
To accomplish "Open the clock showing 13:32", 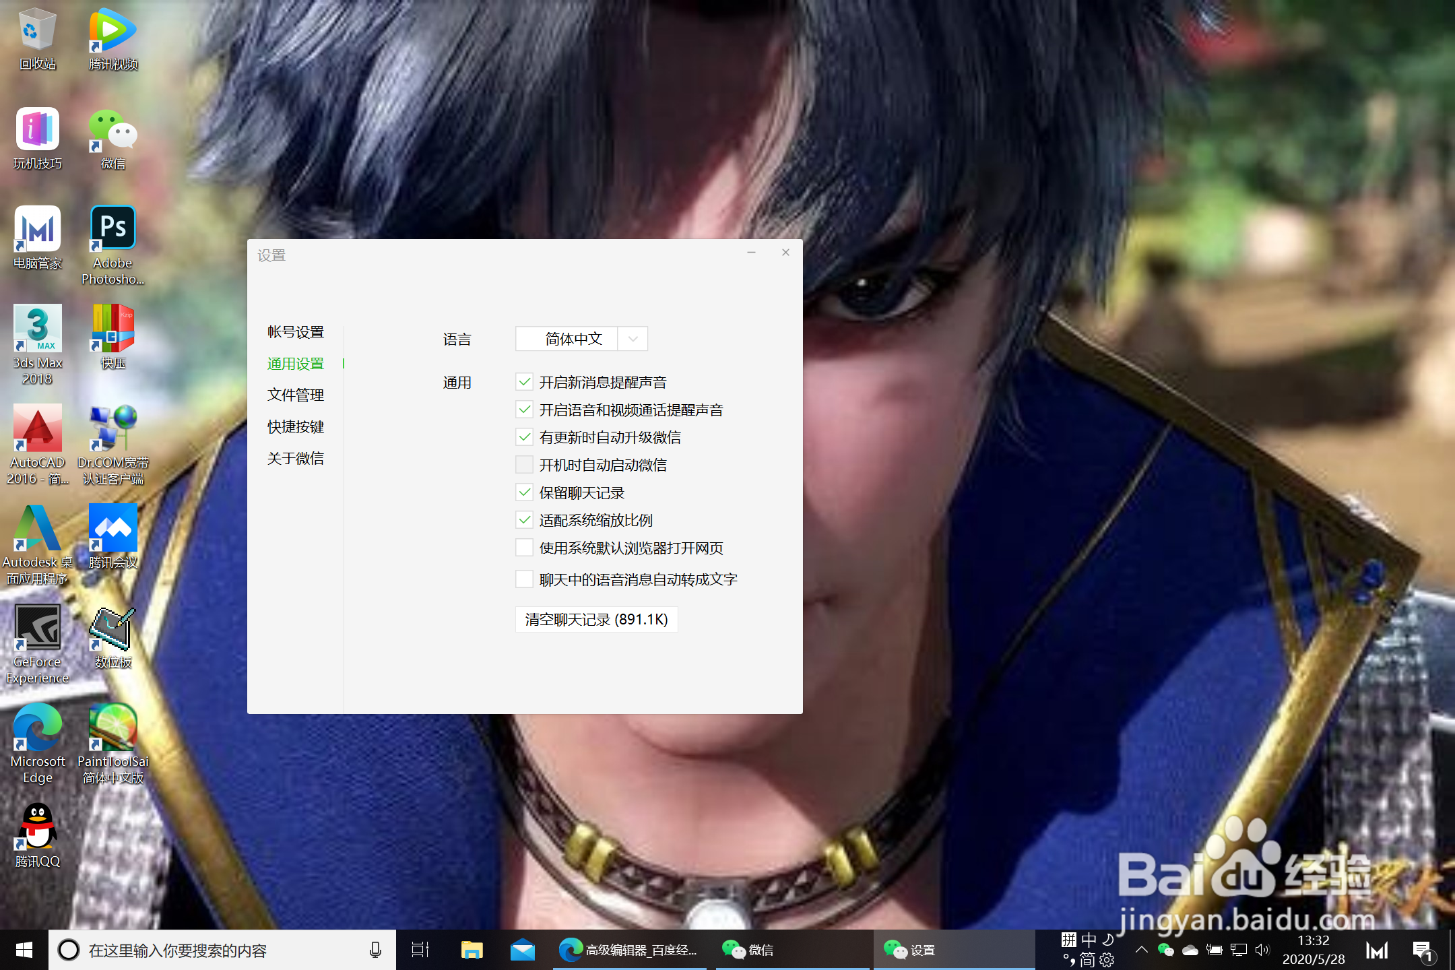I will pos(1314,950).
